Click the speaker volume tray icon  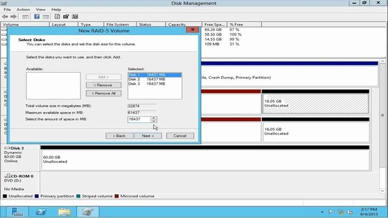pos(350,212)
